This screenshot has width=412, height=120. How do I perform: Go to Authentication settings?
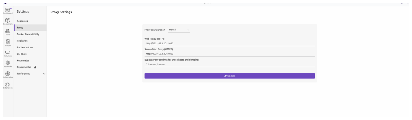[x=25, y=47]
